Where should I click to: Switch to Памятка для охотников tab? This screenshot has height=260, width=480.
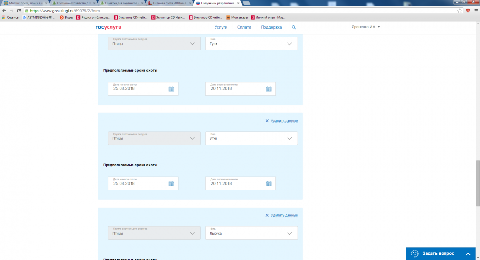[121, 3]
